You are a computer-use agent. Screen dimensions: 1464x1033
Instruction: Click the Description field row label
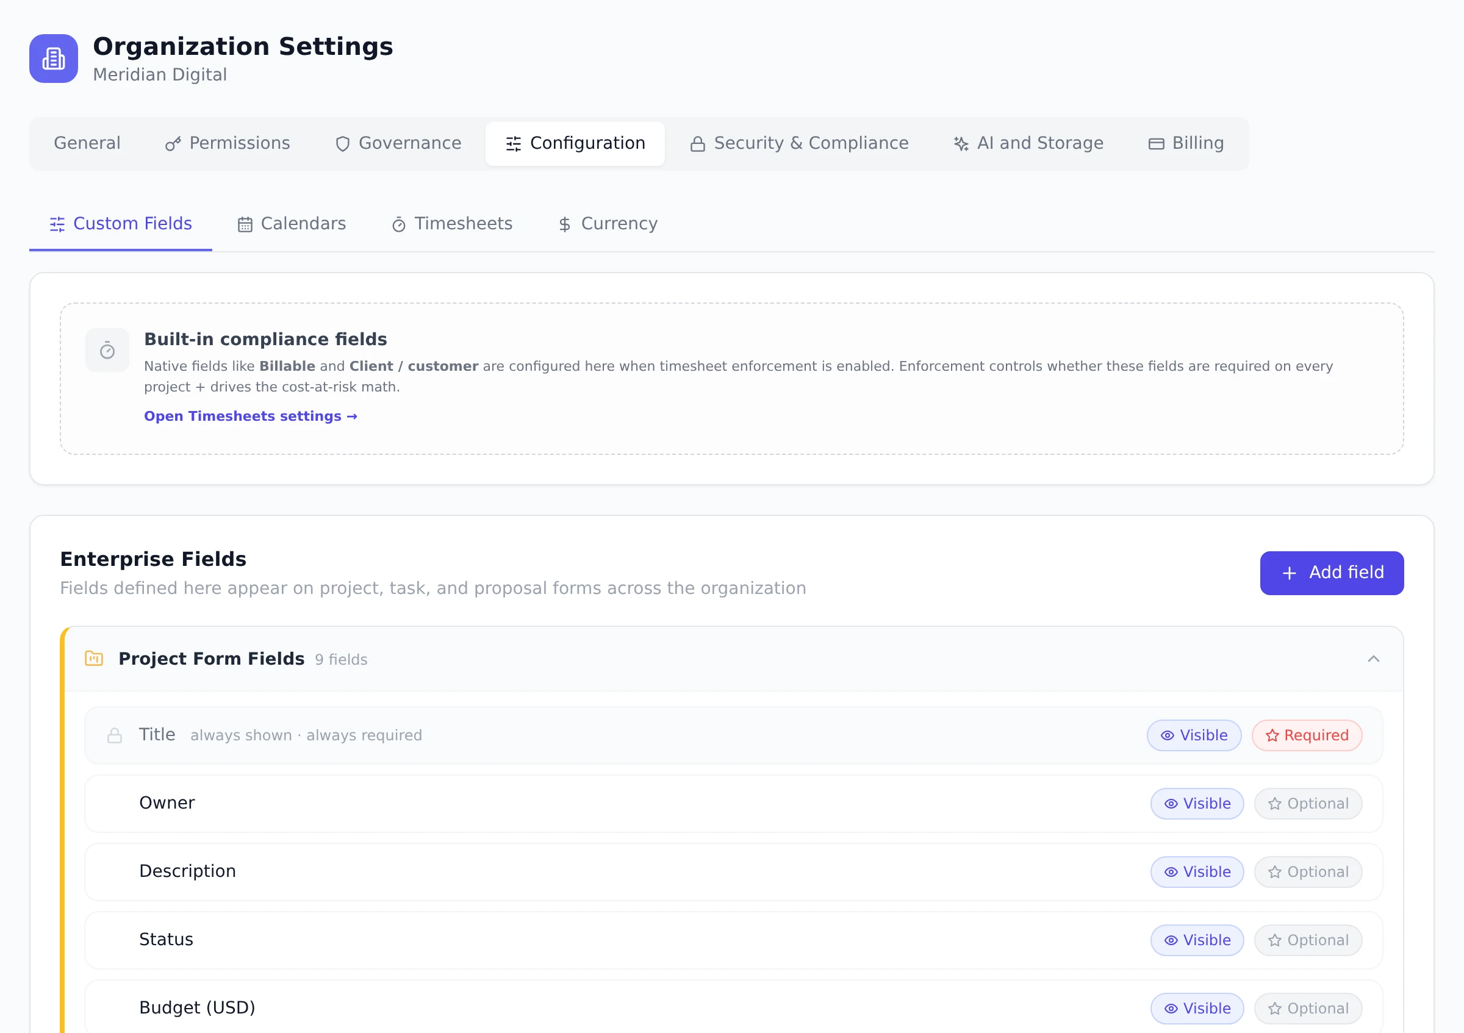(x=187, y=871)
